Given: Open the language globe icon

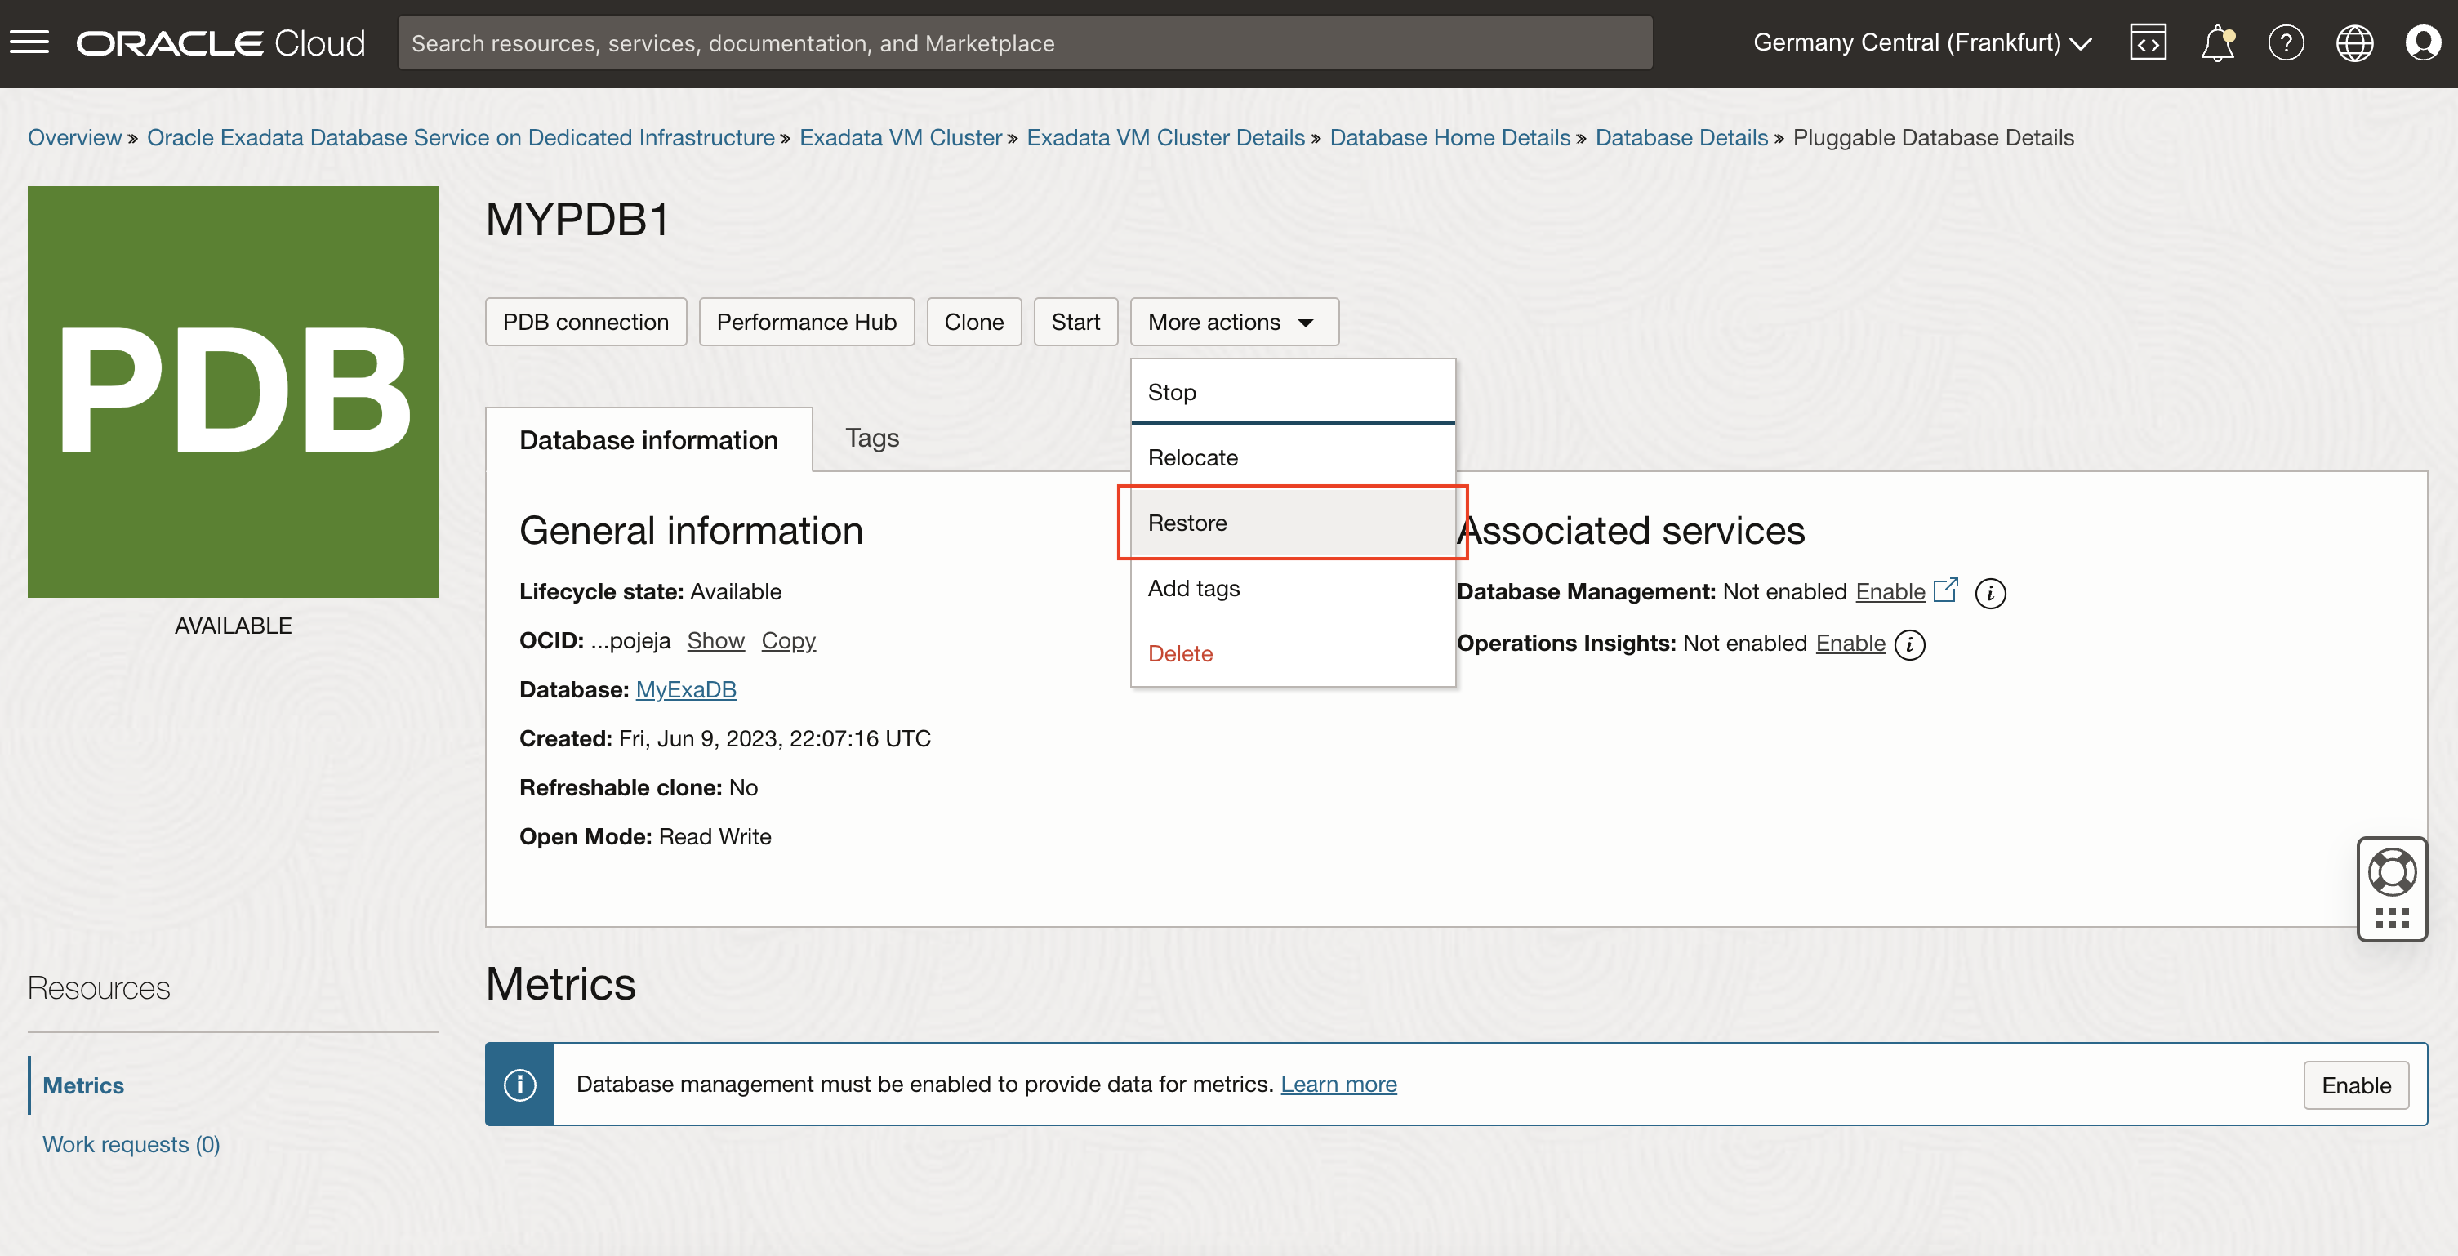Looking at the screenshot, I should [x=2354, y=43].
